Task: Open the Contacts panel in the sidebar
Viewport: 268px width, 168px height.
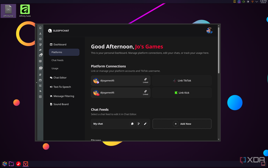Action: (x=40, y=75)
